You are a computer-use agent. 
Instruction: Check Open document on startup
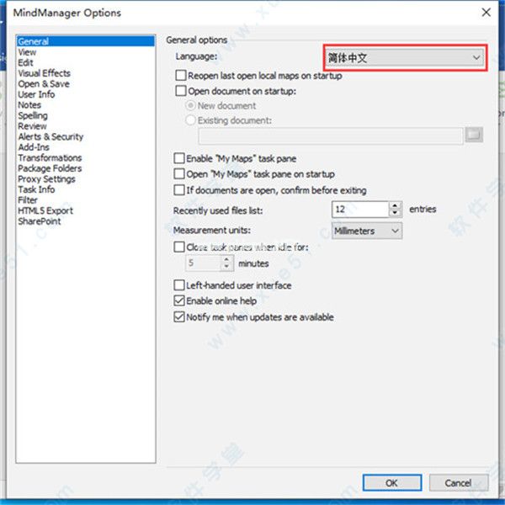pyautogui.click(x=181, y=91)
